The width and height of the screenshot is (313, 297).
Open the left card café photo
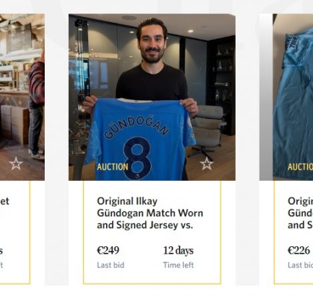(22, 97)
